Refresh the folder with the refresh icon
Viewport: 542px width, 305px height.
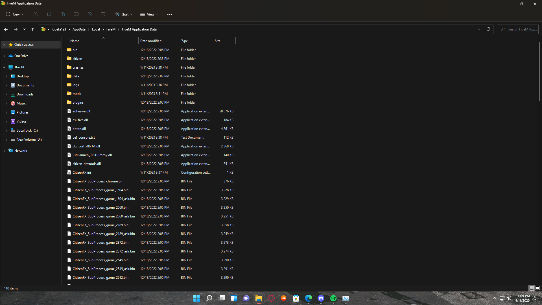488,29
